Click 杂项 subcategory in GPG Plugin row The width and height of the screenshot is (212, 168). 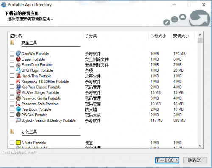(89, 70)
